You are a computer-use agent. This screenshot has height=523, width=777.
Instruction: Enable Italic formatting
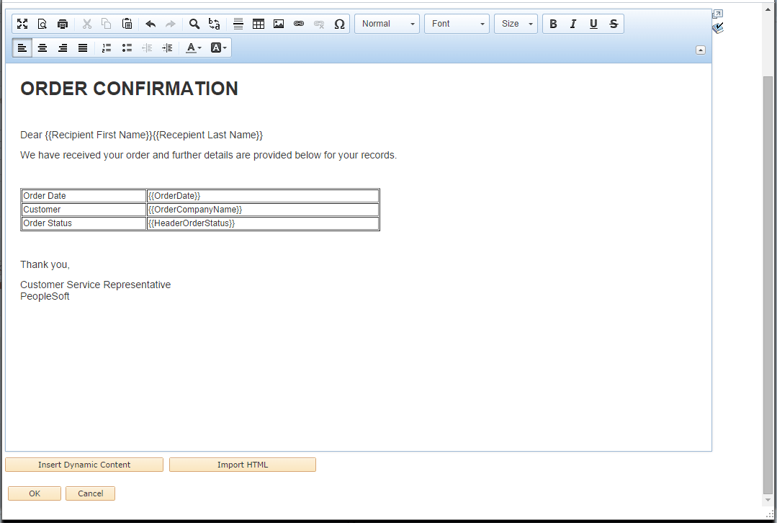(x=573, y=23)
